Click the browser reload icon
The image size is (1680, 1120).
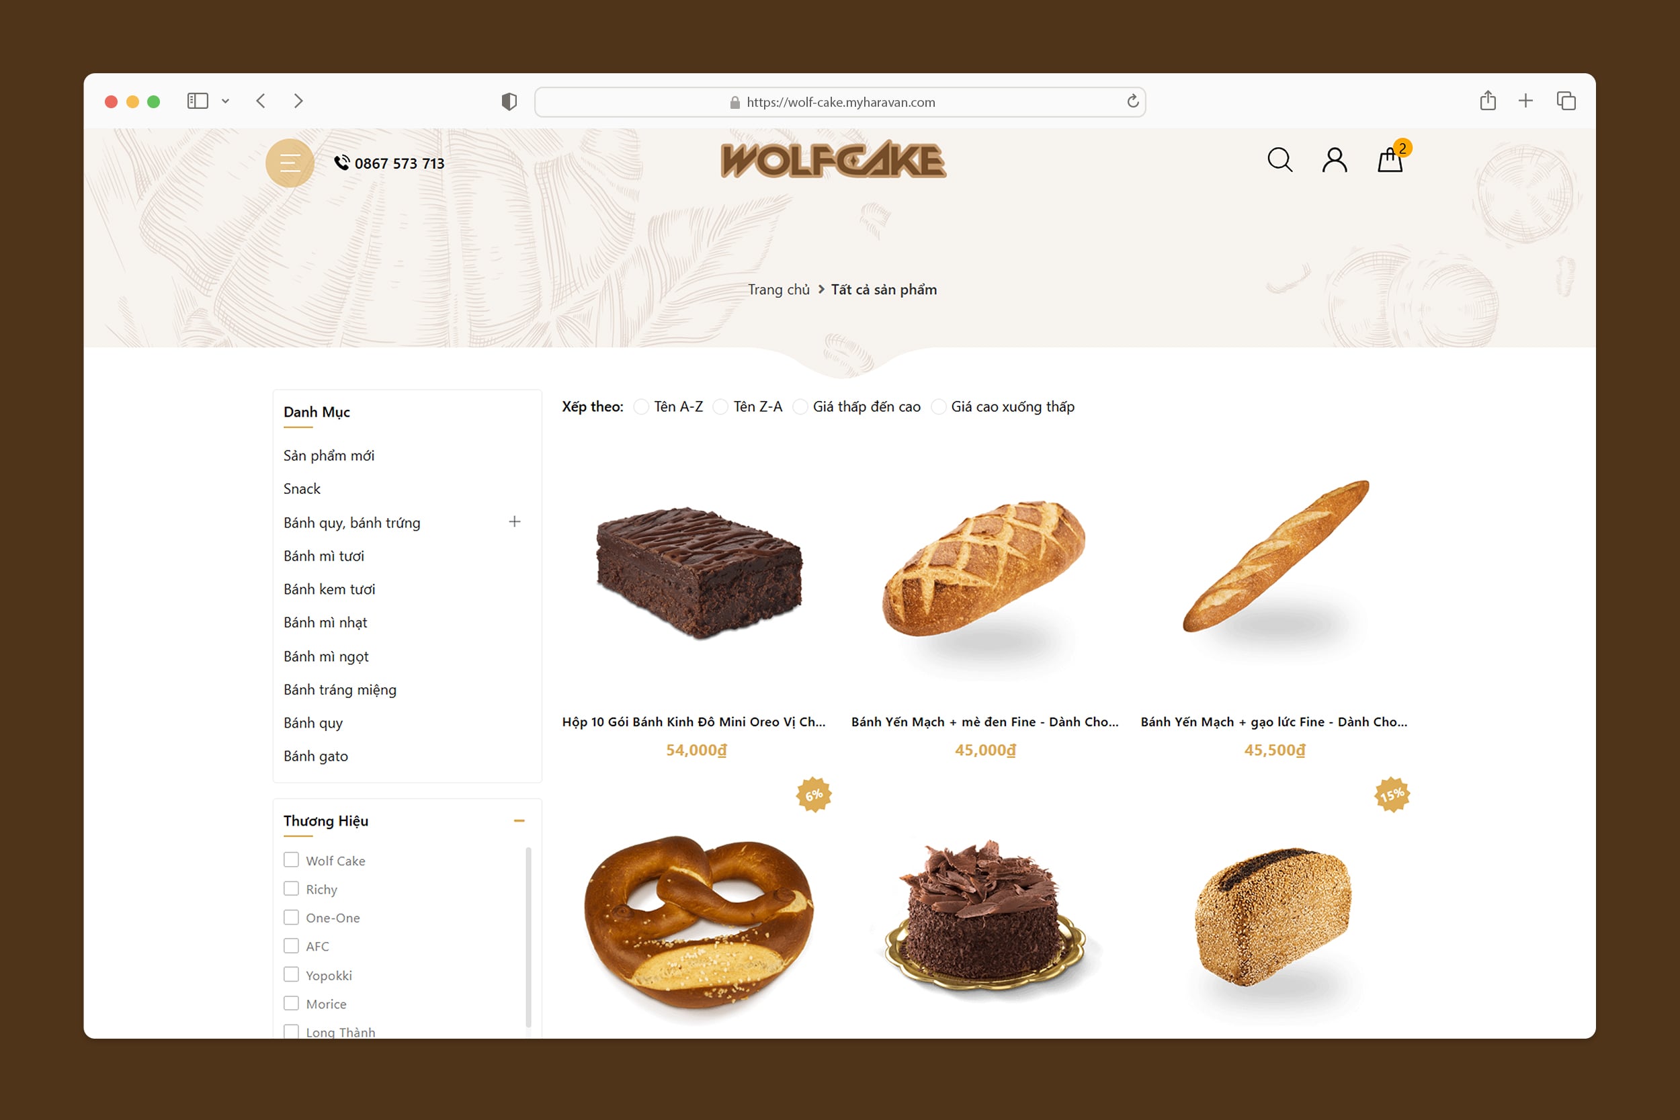pos(1133,101)
